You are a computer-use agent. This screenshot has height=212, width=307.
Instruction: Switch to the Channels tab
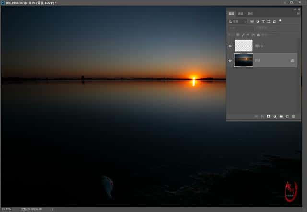click(241, 14)
